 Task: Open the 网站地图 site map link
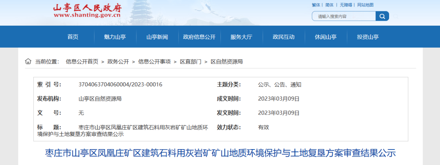(365, 5)
